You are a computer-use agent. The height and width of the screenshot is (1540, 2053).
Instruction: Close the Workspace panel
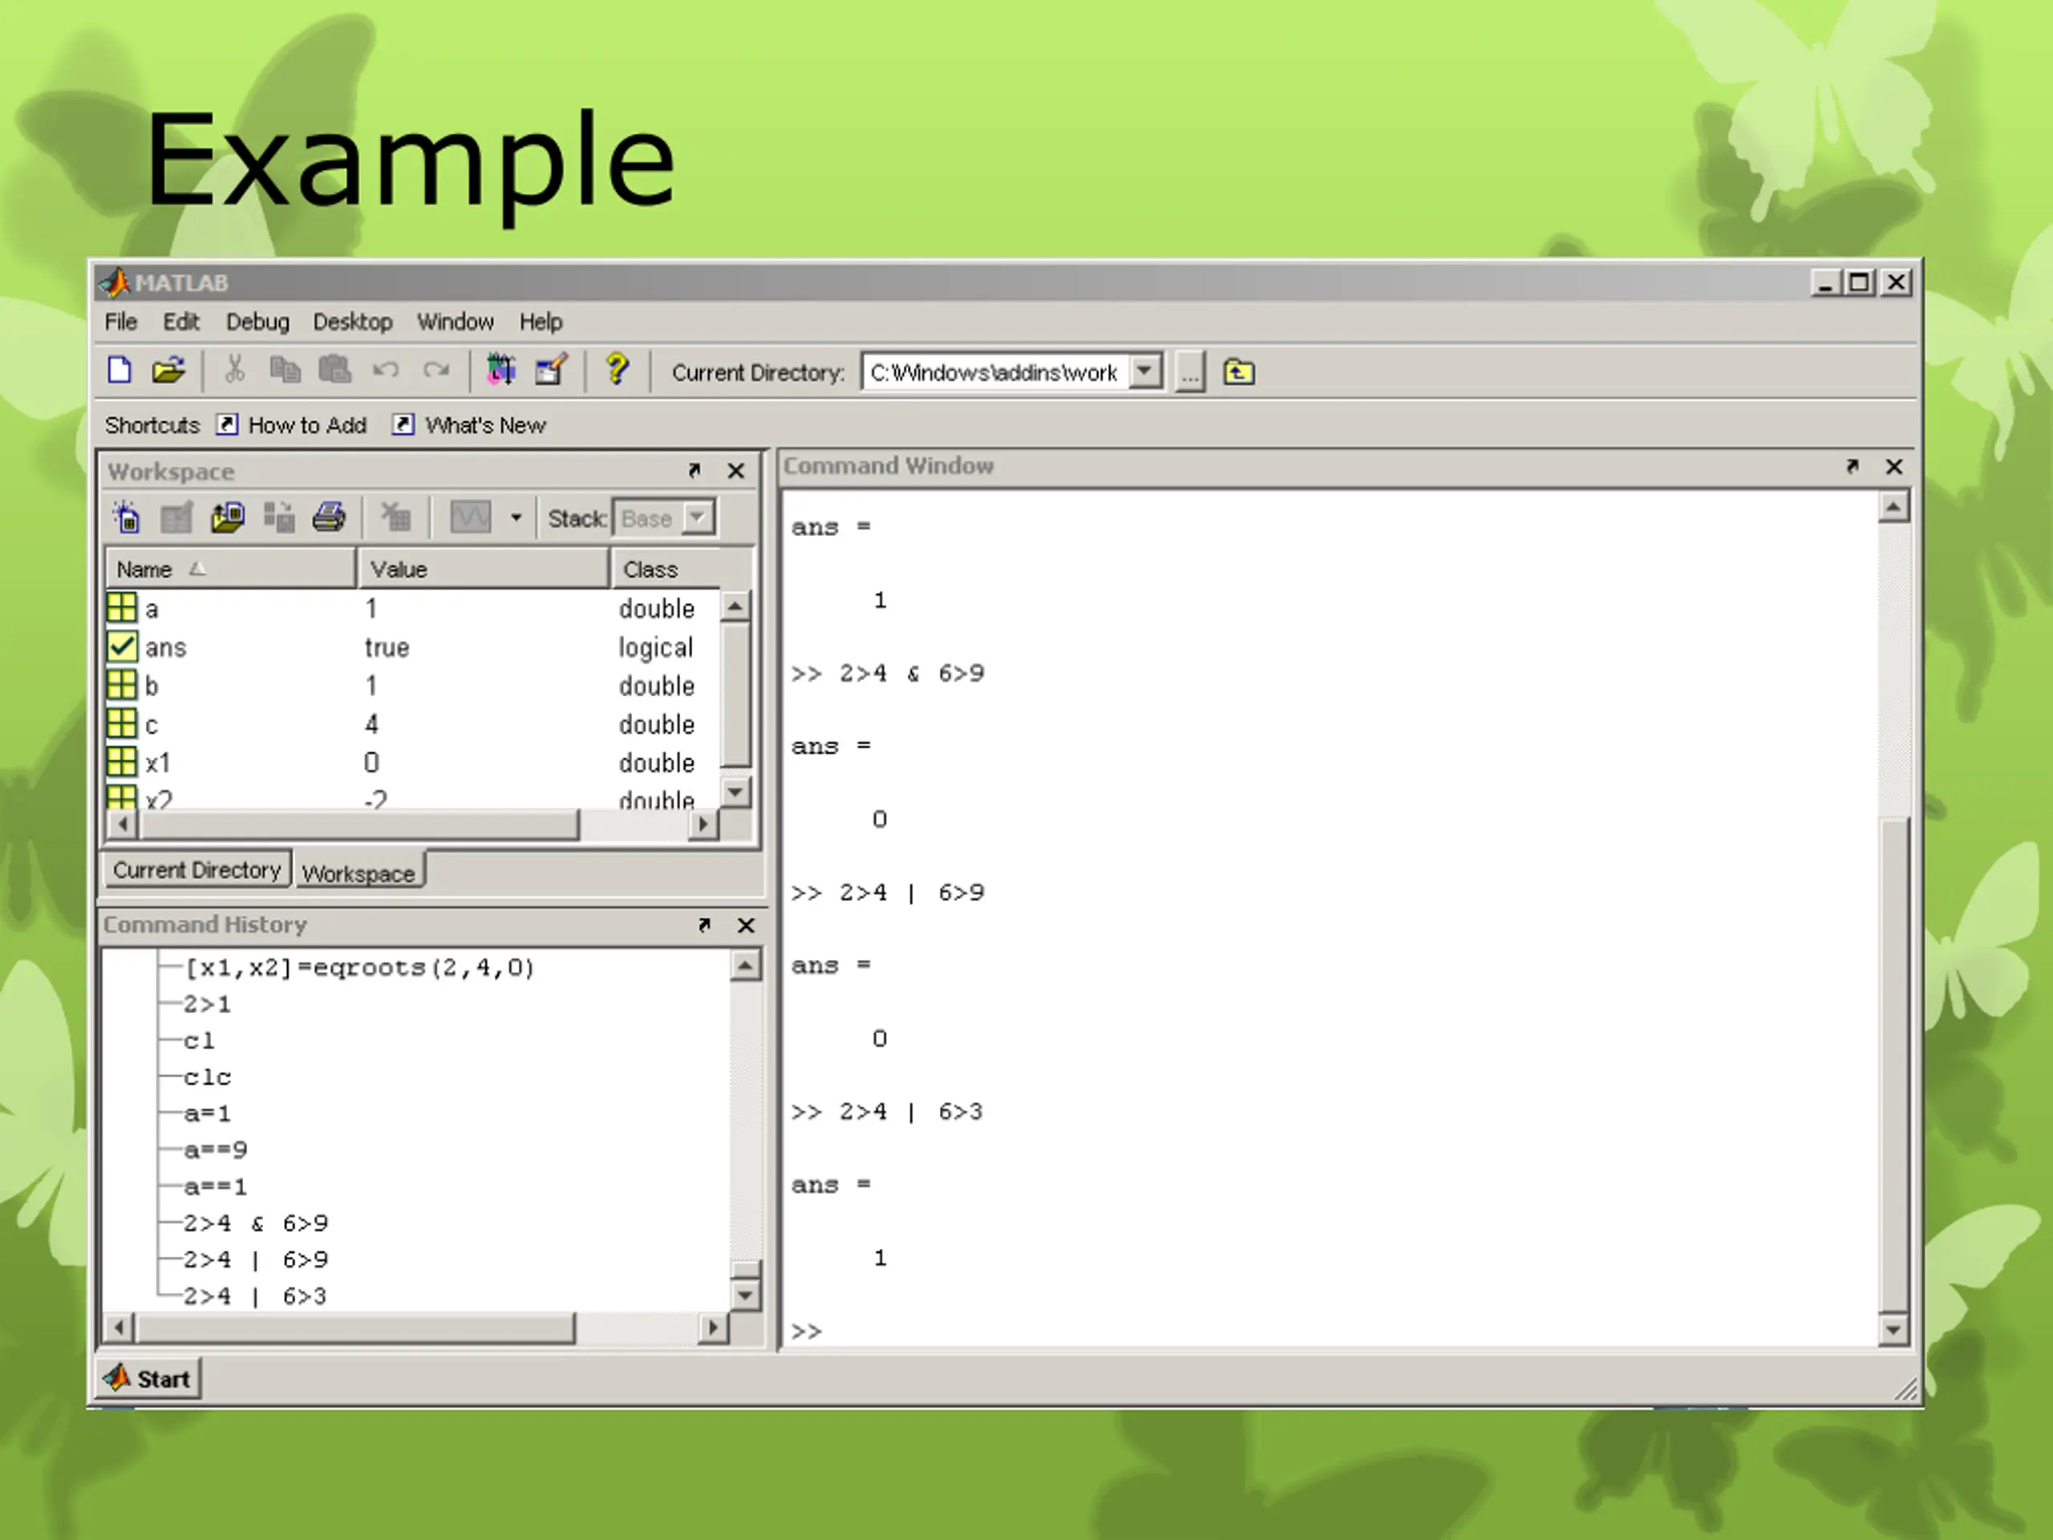pyautogui.click(x=736, y=471)
